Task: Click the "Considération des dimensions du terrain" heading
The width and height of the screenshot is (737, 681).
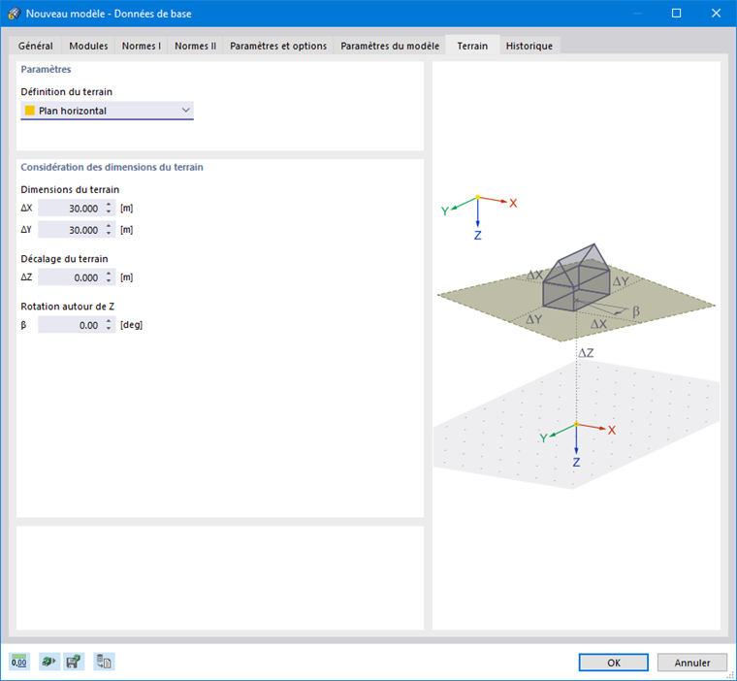Action: pos(112,167)
